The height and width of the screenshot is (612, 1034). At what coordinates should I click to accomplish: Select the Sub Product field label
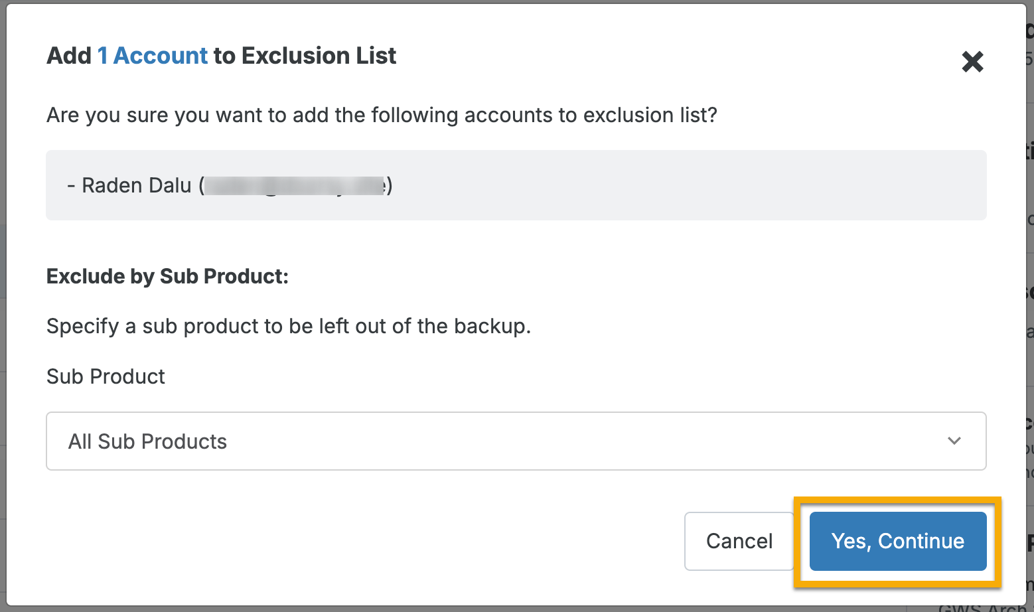pyautogui.click(x=106, y=376)
